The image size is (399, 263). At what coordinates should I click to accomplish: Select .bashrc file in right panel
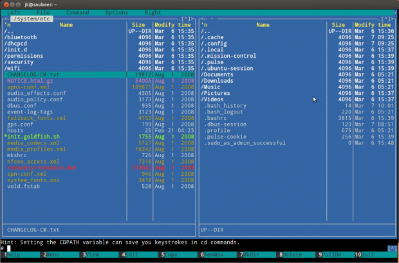(217, 118)
